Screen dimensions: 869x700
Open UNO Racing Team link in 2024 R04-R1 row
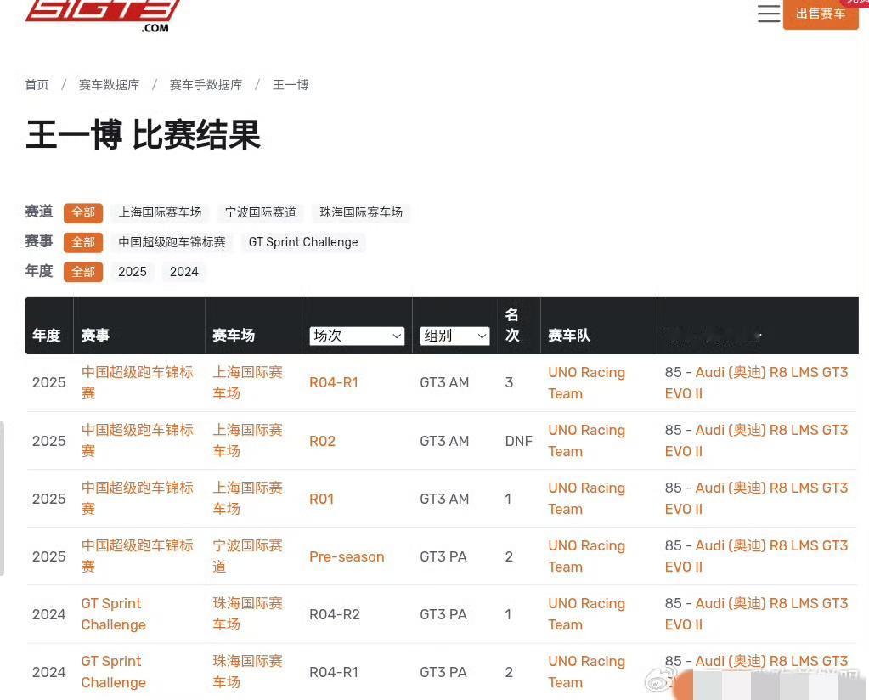click(586, 672)
